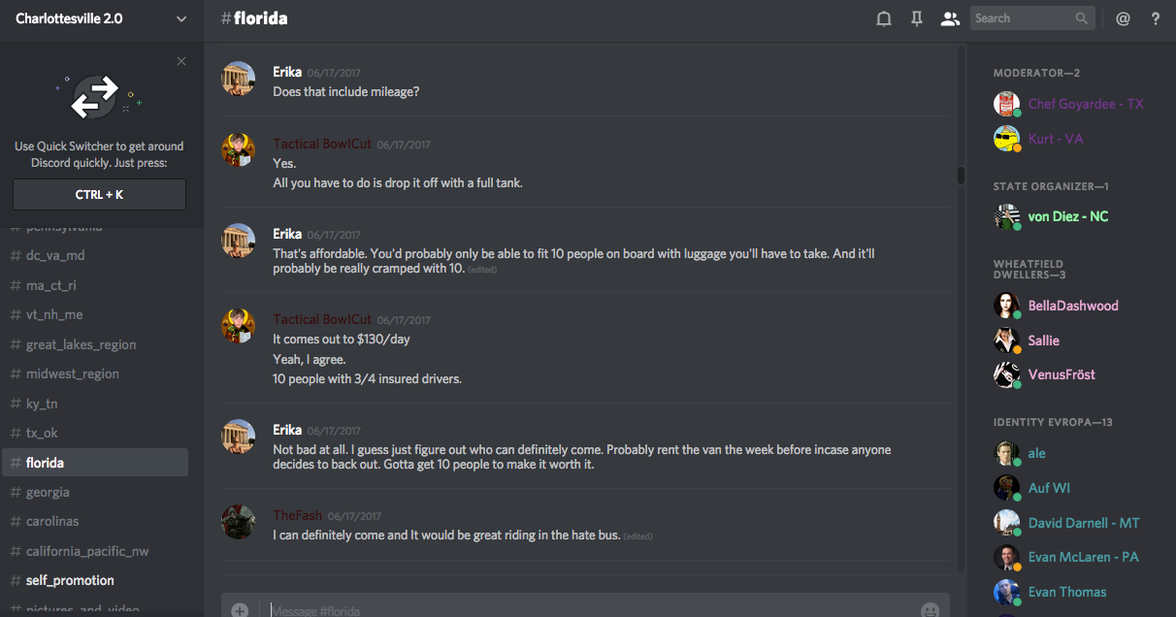Toggle the member list icon

(x=950, y=18)
